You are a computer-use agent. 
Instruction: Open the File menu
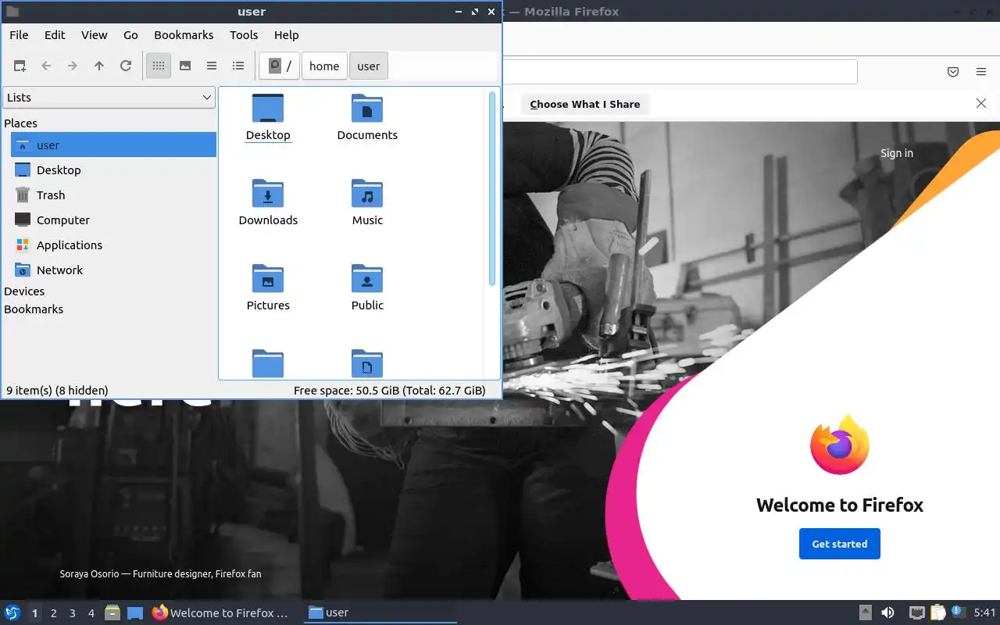[19, 35]
